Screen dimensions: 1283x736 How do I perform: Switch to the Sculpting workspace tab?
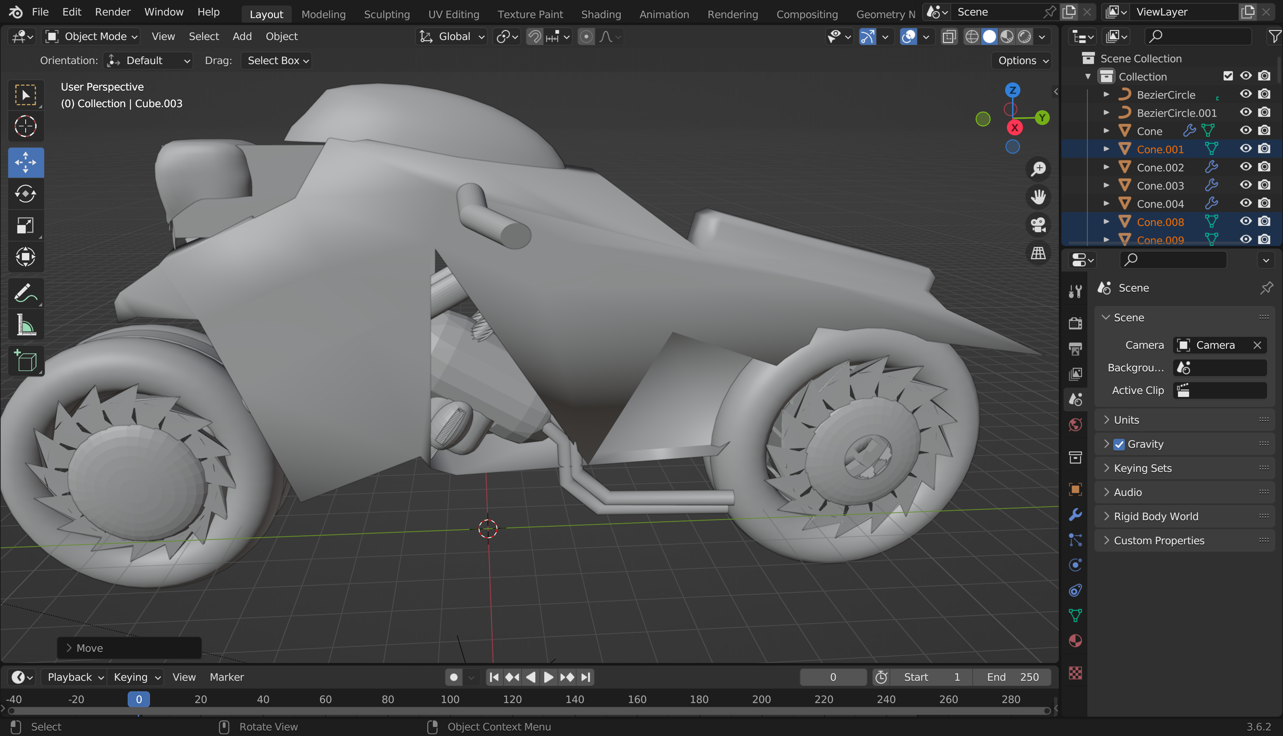[x=386, y=14]
